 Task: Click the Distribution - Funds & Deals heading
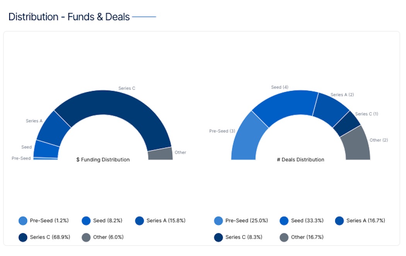point(69,17)
